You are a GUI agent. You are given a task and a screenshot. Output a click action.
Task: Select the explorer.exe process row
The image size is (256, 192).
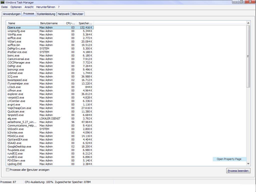[15, 94]
